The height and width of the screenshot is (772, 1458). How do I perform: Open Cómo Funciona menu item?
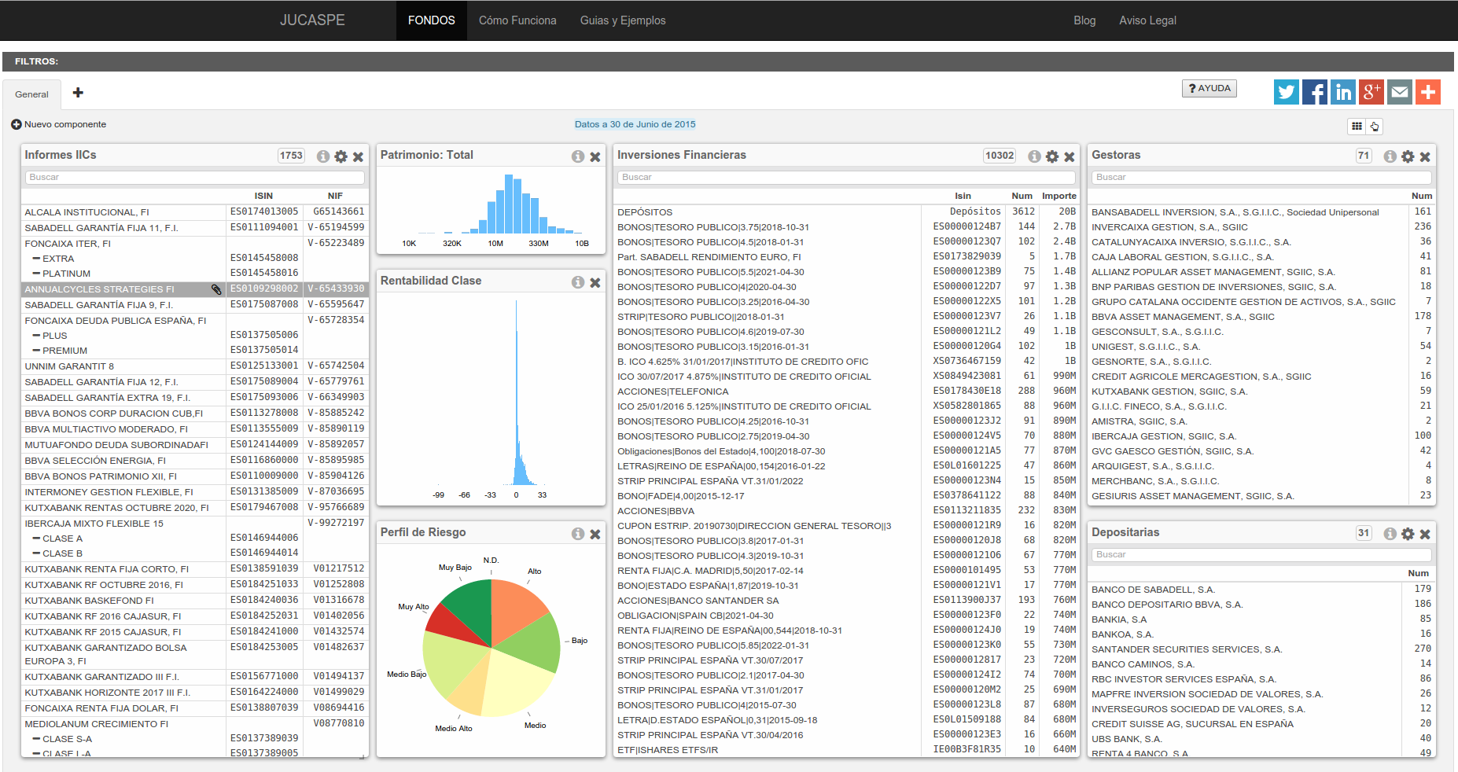pyautogui.click(x=517, y=20)
